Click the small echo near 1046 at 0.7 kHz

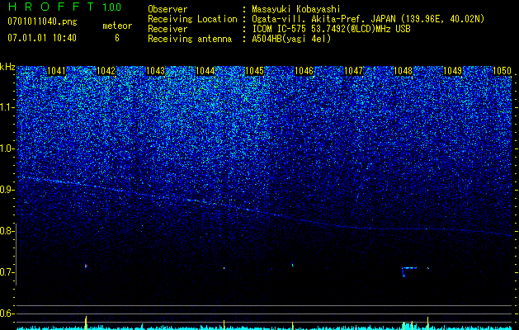tap(293, 265)
